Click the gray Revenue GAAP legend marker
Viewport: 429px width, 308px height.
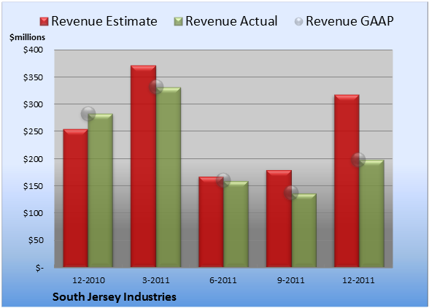(299, 22)
